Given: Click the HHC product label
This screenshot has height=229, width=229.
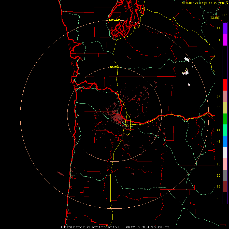Looking at the screenshot, I should tap(223, 15).
